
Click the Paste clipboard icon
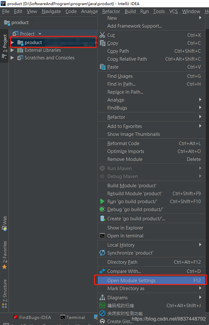coord(102,67)
